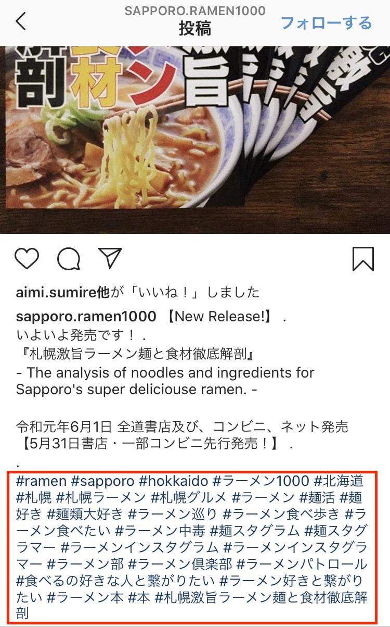
Task: Open comments via speech bubble icon
Action: point(69,258)
